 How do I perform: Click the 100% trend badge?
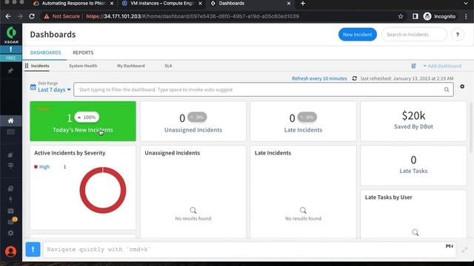(87, 117)
